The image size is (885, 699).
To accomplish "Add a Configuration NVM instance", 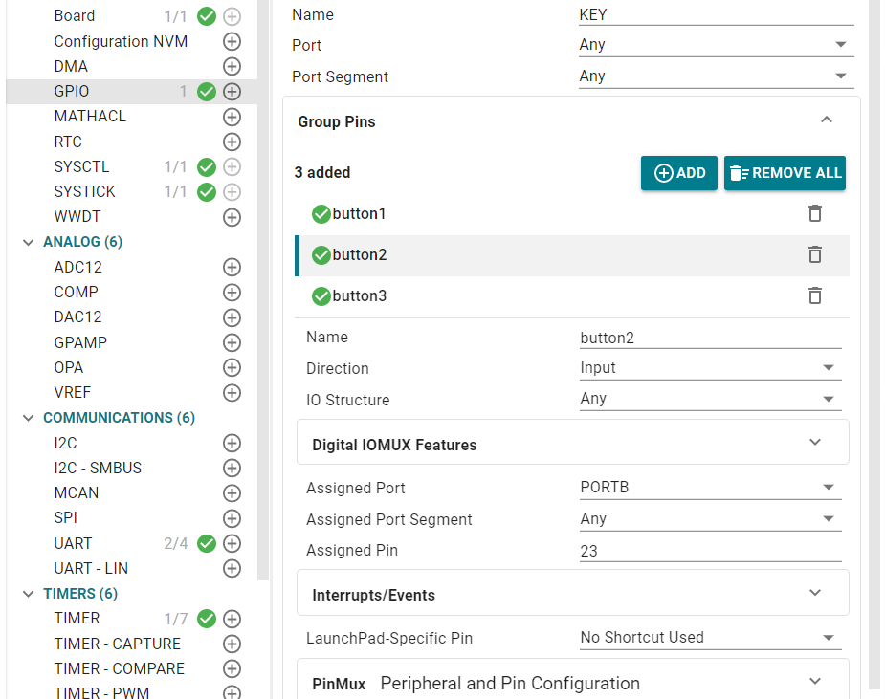I will click(x=232, y=41).
